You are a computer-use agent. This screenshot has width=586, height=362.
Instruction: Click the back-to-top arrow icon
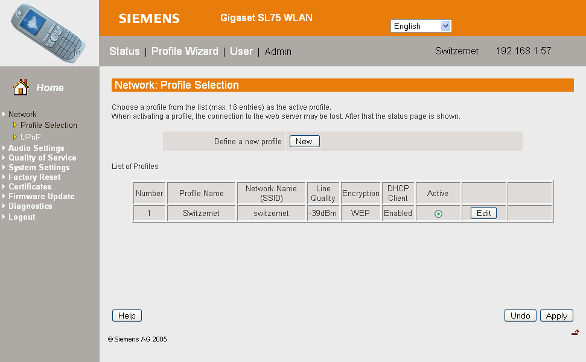[x=575, y=332]
